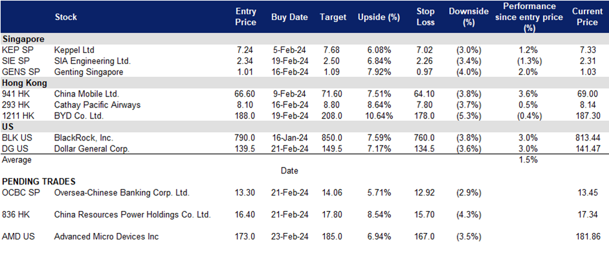This screenshot has height=253, width=609.
Task: Click the Buy Date header cell
Action: (289, 17)
